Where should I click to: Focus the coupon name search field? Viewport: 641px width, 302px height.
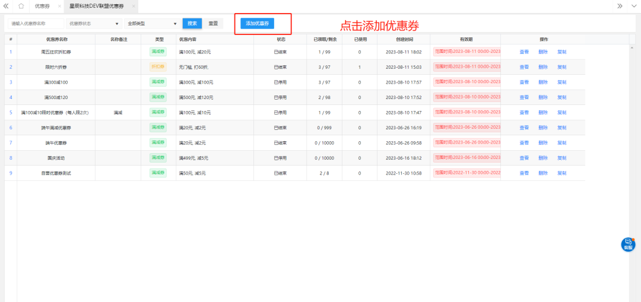[x=36, y=24]
